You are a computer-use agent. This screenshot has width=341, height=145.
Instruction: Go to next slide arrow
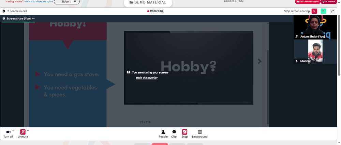click(x=259, y=61)
